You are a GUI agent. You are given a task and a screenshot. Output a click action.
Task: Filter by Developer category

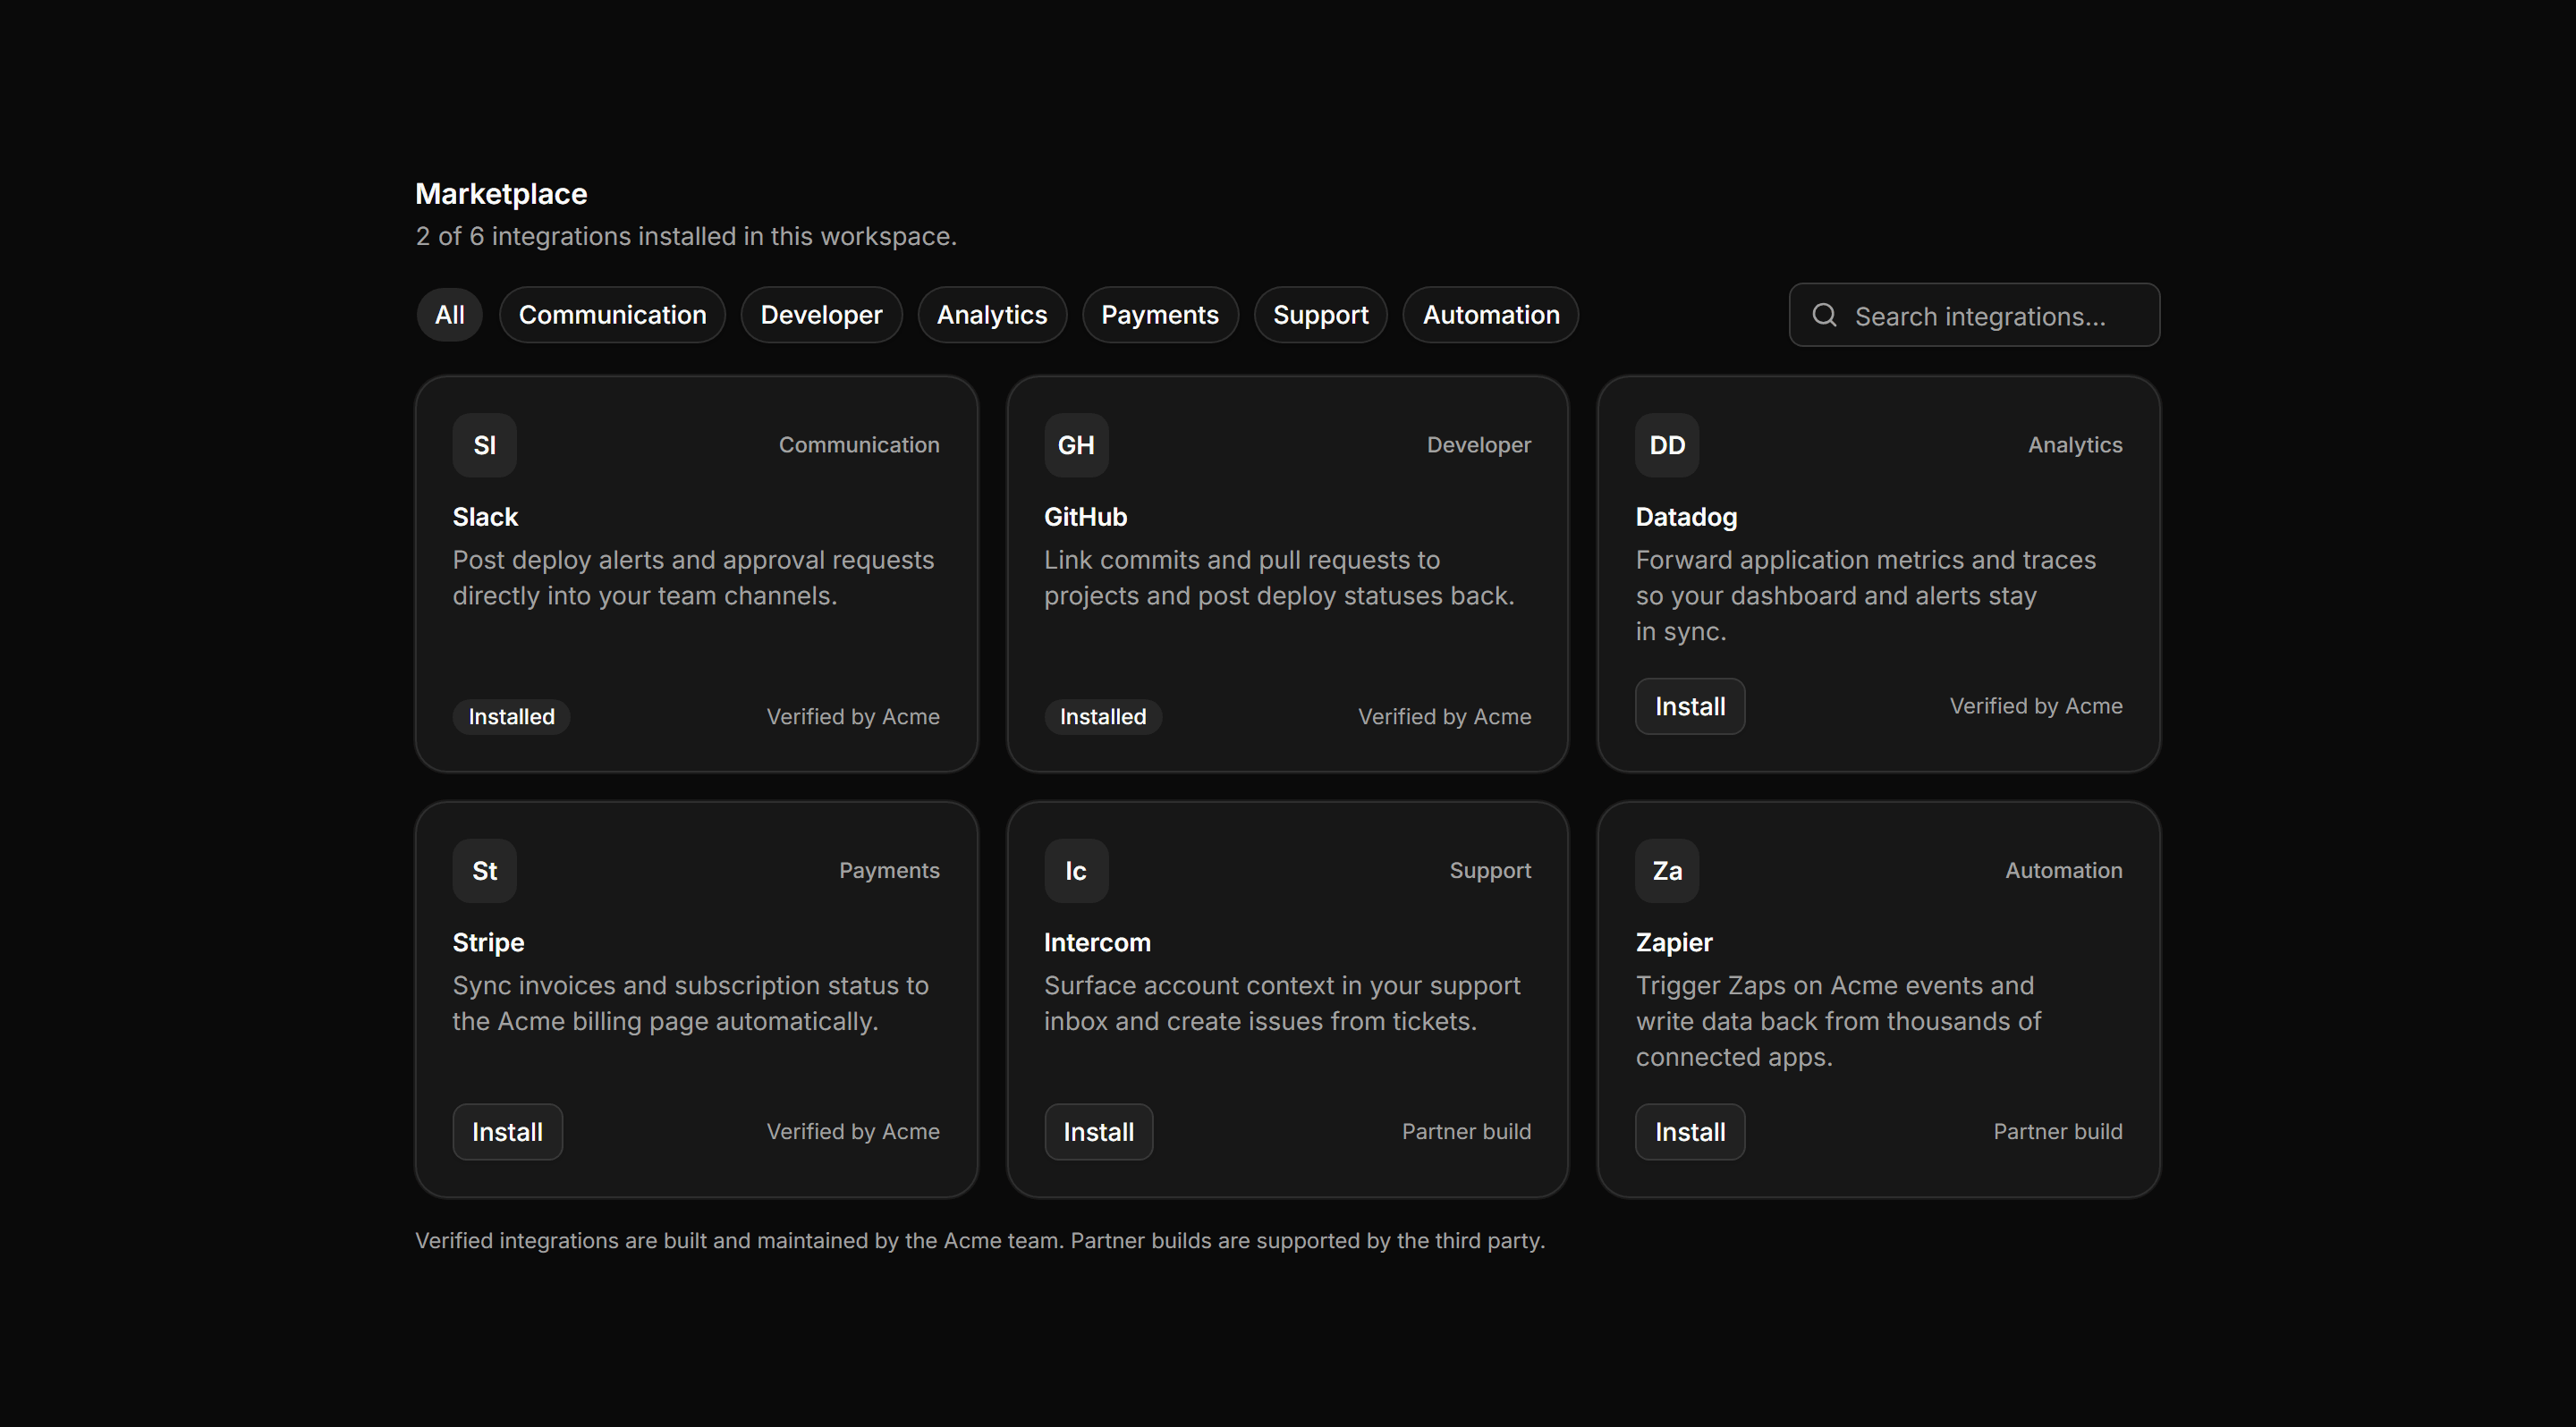[821, 315]
